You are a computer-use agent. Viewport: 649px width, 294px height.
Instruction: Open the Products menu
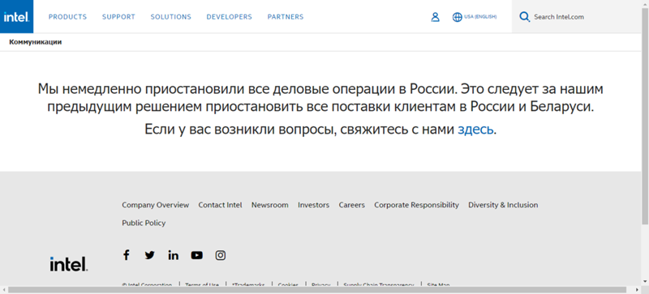point(67,17)
